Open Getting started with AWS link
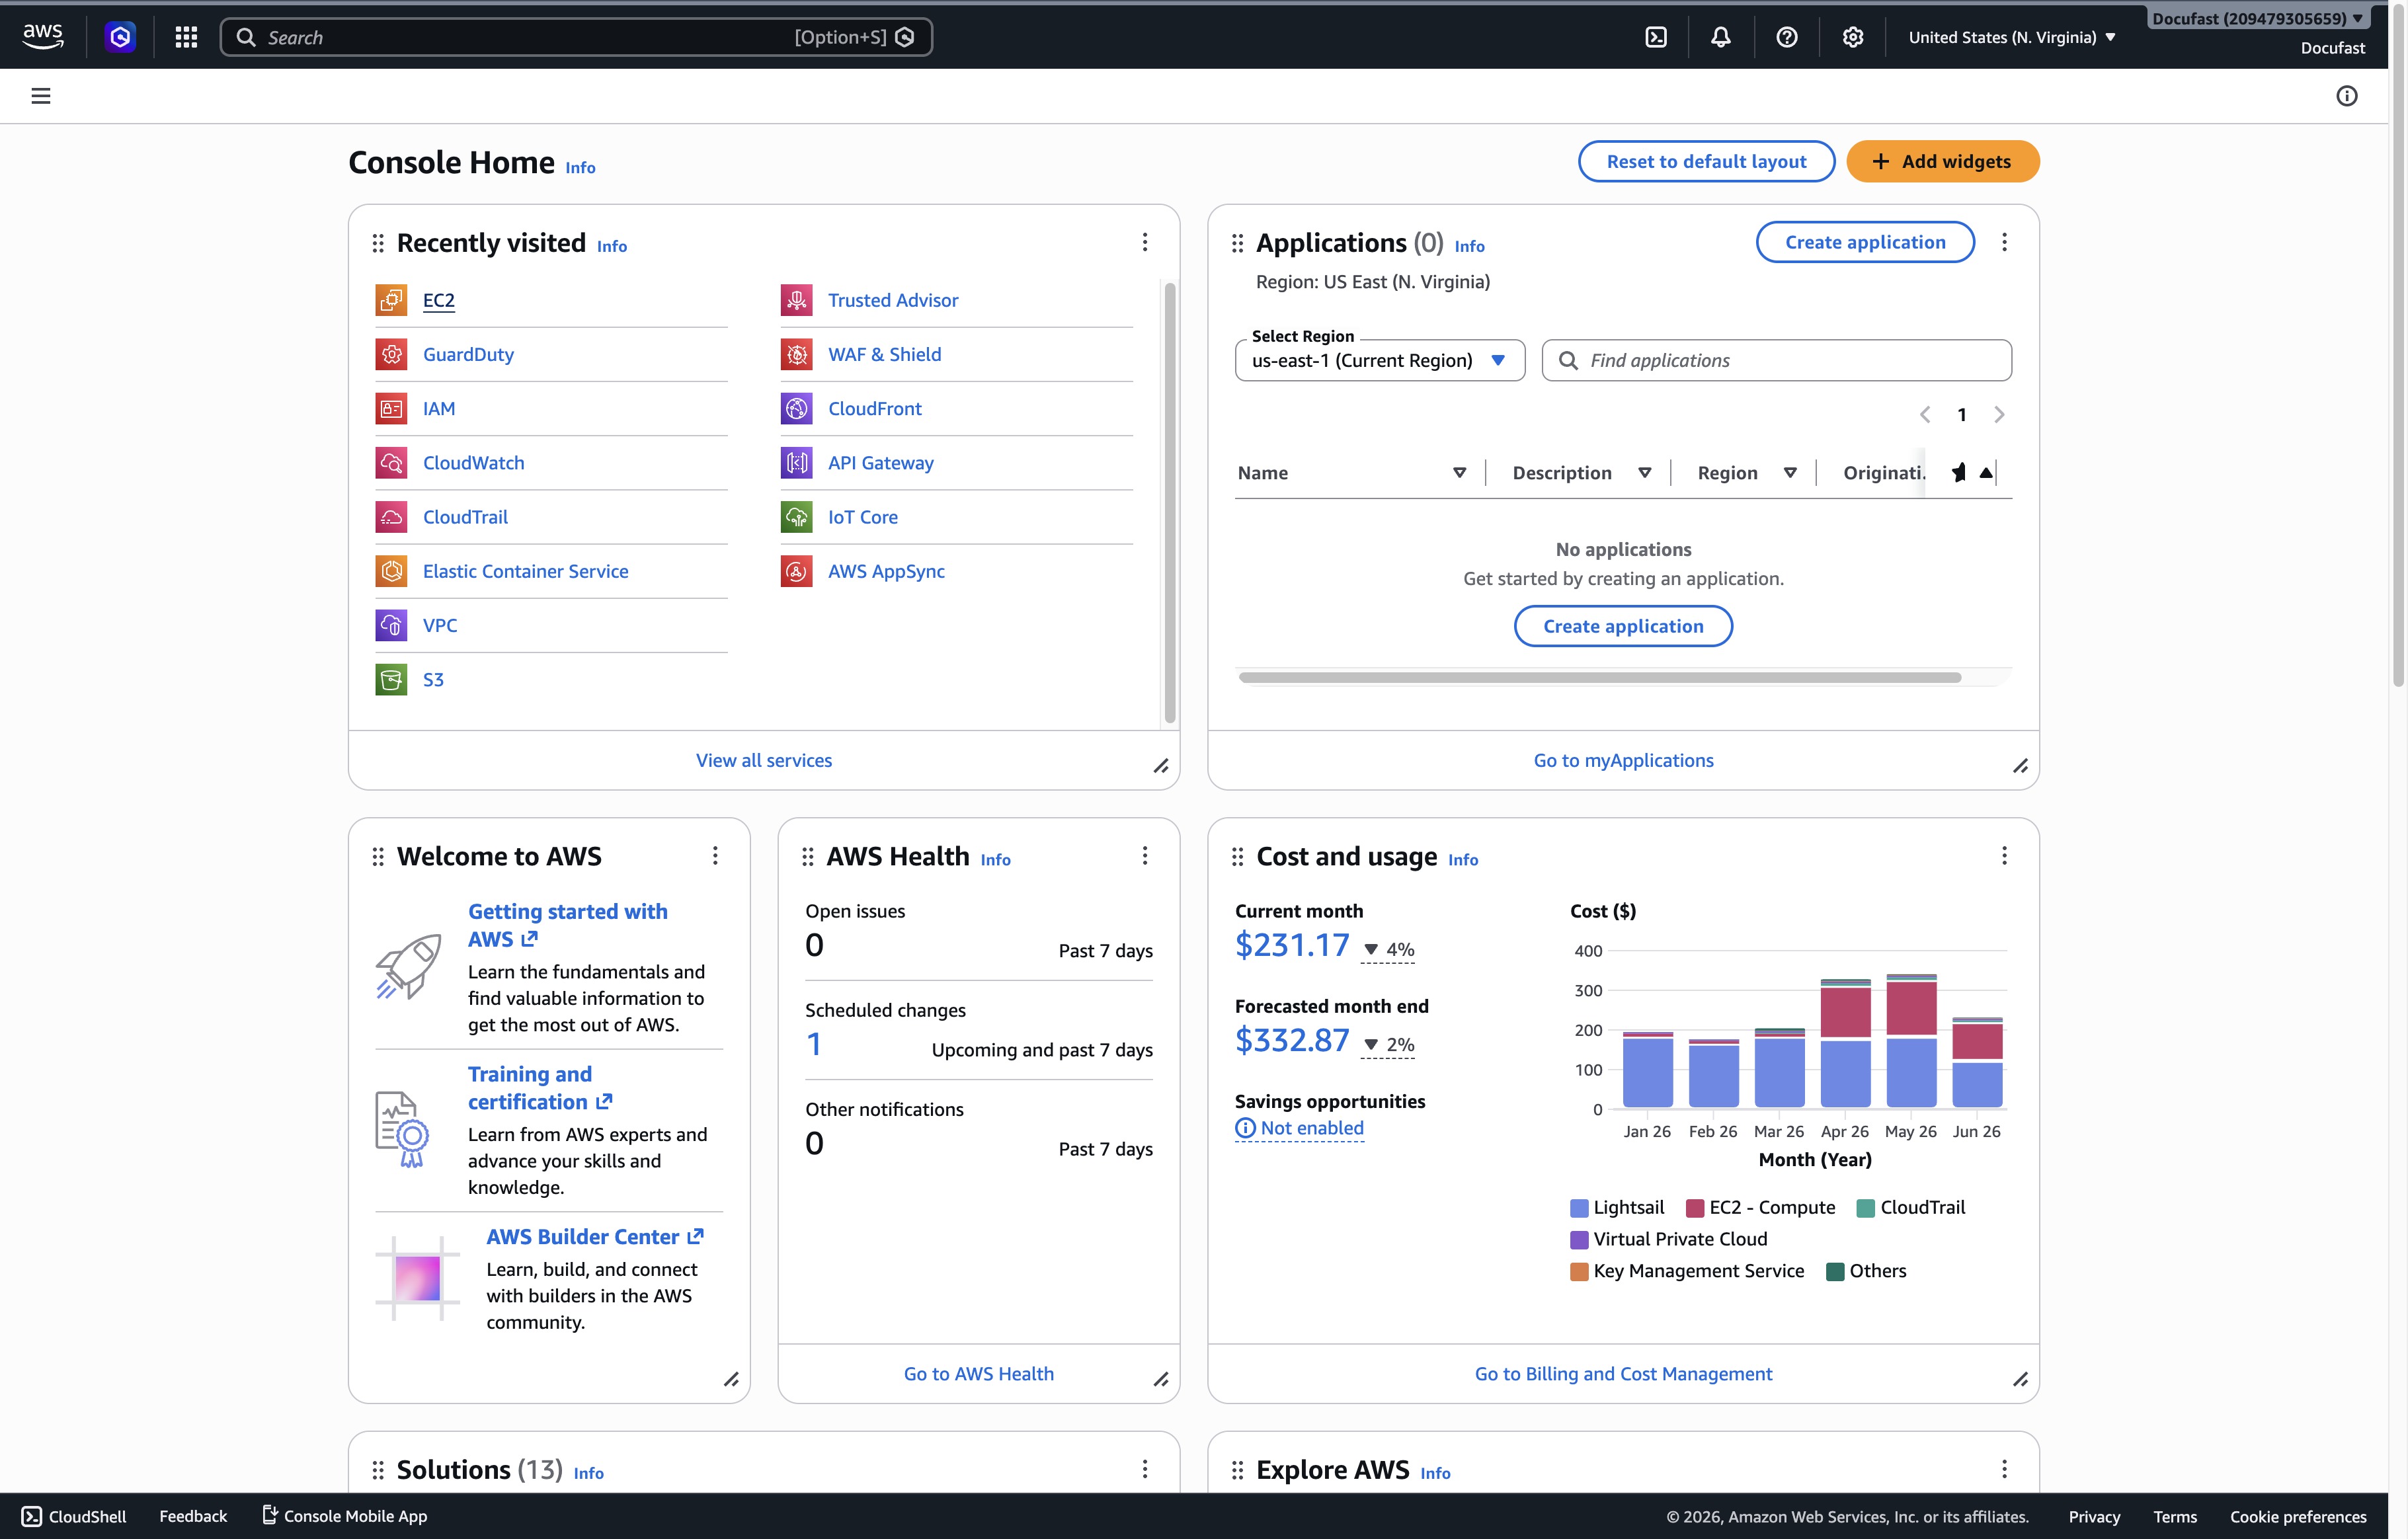This screenshot has height=1539, width=2408. tap(568, 925)
